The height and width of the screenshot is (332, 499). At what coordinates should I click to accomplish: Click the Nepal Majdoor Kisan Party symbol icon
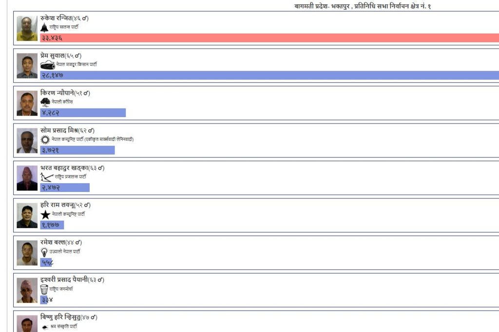click(x=47, y=65)
